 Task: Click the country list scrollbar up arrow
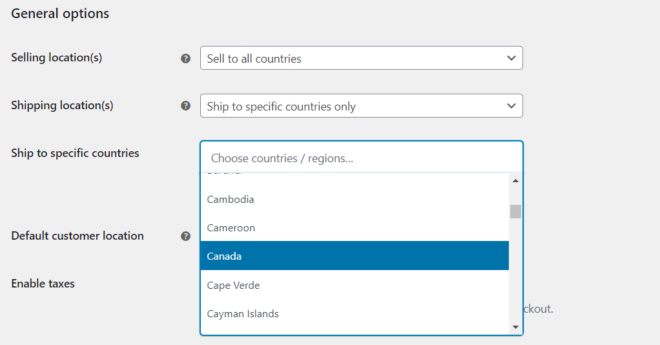(x=515, y=181)
